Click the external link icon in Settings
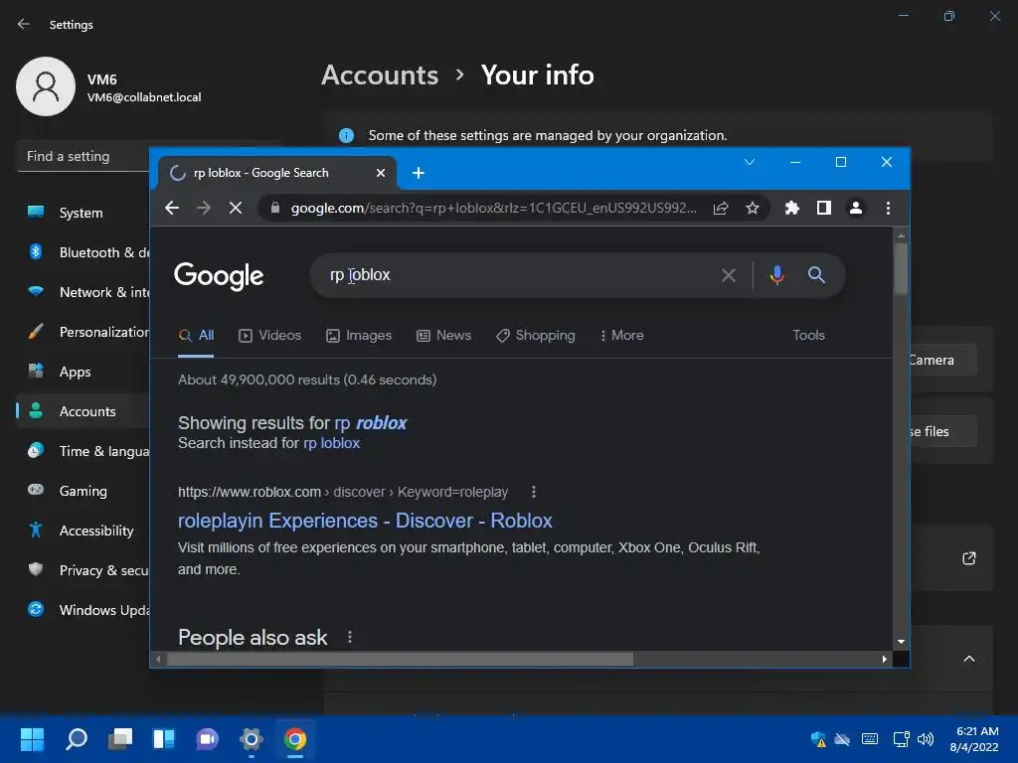The height and width of the screenshot is (763, 1018). pos(968,558)
